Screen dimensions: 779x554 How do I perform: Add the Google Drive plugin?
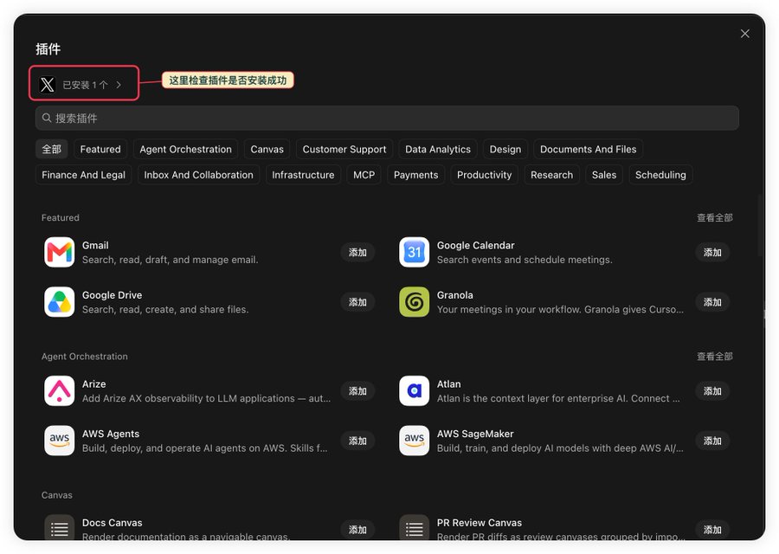click(357, 302)
